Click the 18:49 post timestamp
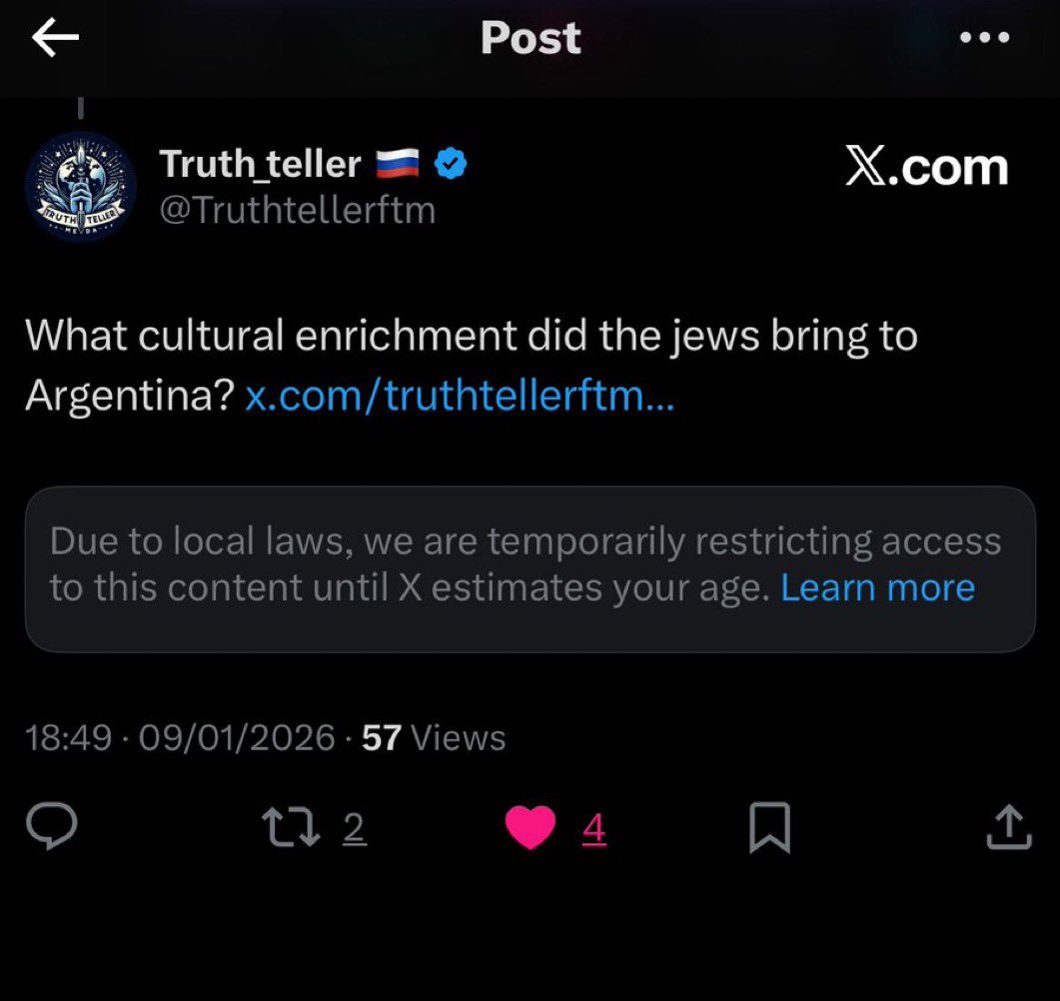 (x=68, y=737)
